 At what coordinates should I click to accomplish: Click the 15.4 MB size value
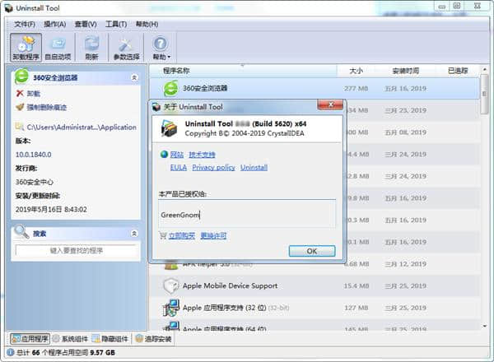pos(356,285)
